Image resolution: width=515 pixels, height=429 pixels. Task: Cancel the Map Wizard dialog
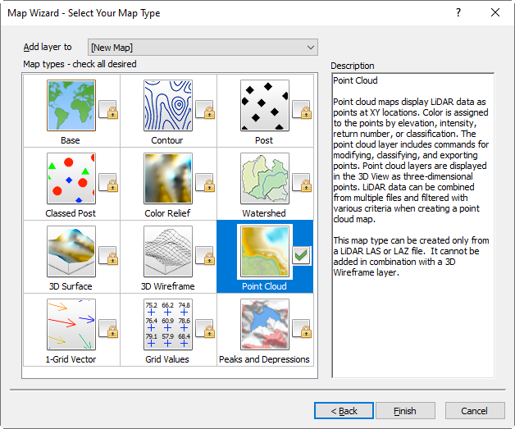coord(474,410)
